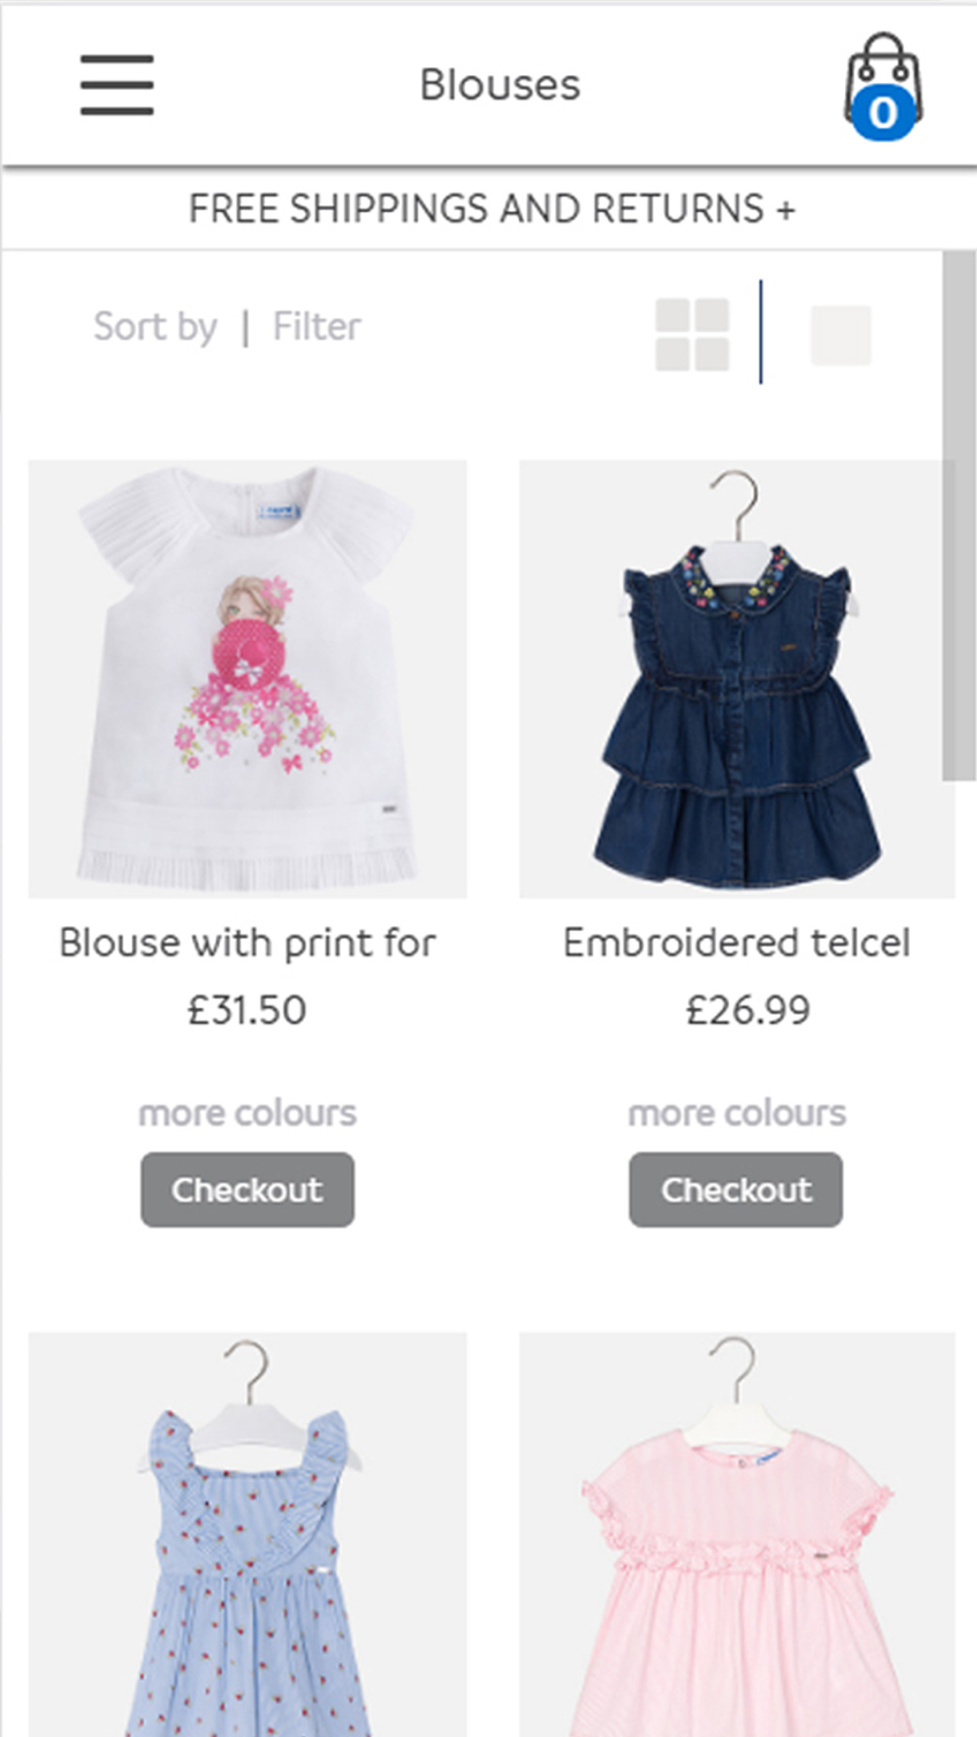Click Checkout under Embroidered telcel
This screenshot has height=1737, width=977.
pos(736,1189)
